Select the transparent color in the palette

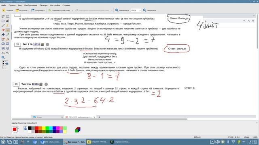tap(25, 128)
